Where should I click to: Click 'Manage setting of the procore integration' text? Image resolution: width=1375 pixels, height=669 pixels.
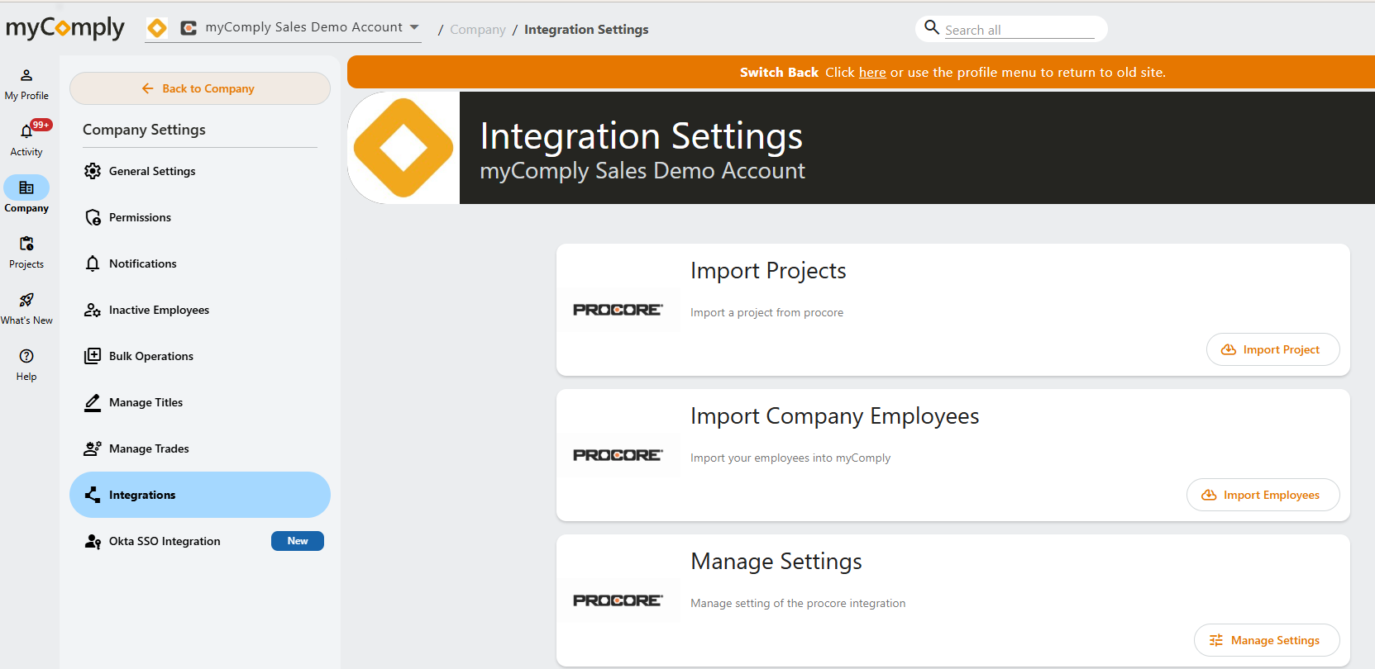tap(798, 603)
